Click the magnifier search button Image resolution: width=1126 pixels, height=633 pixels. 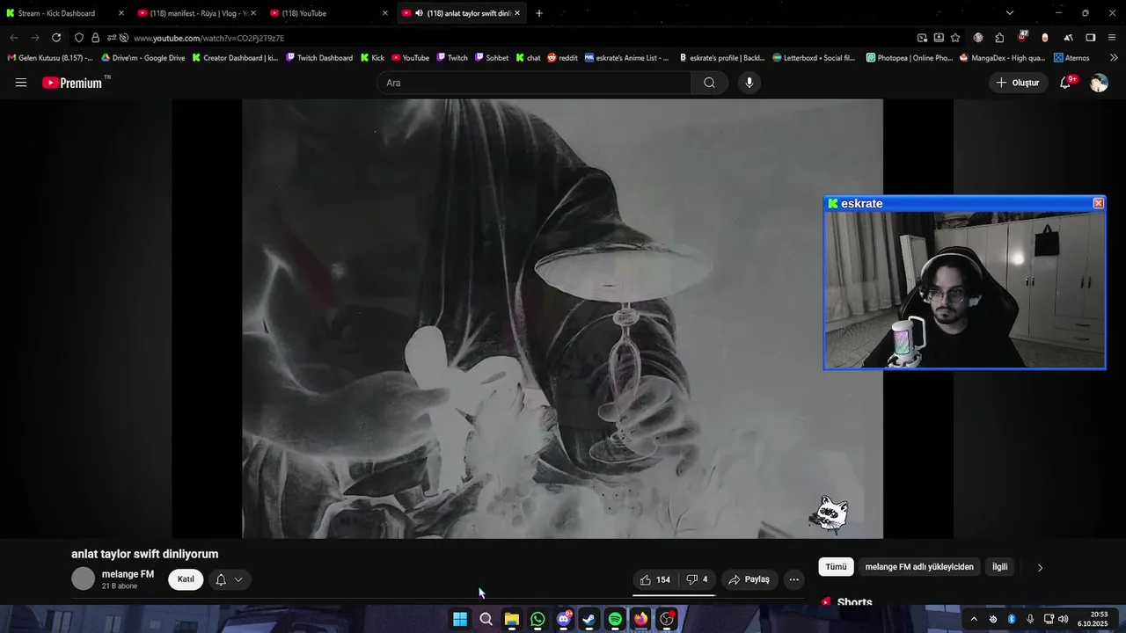709,83
